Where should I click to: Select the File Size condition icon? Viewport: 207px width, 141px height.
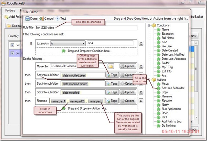[158, 46]
